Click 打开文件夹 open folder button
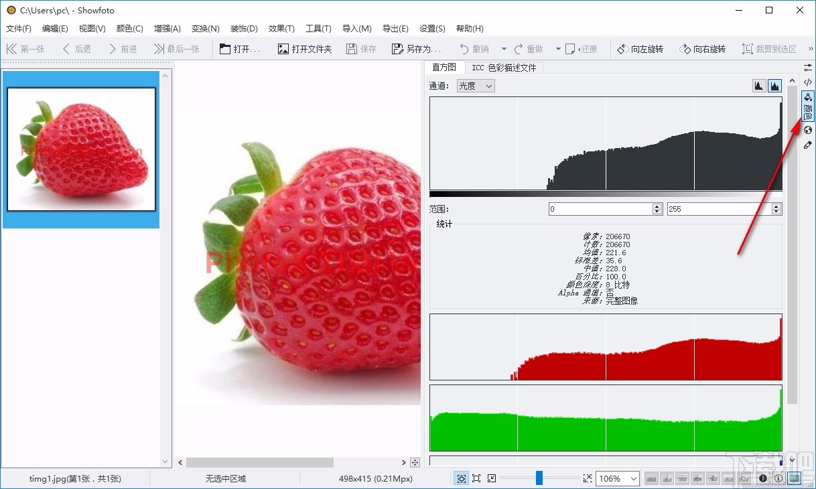 point(305,49)
